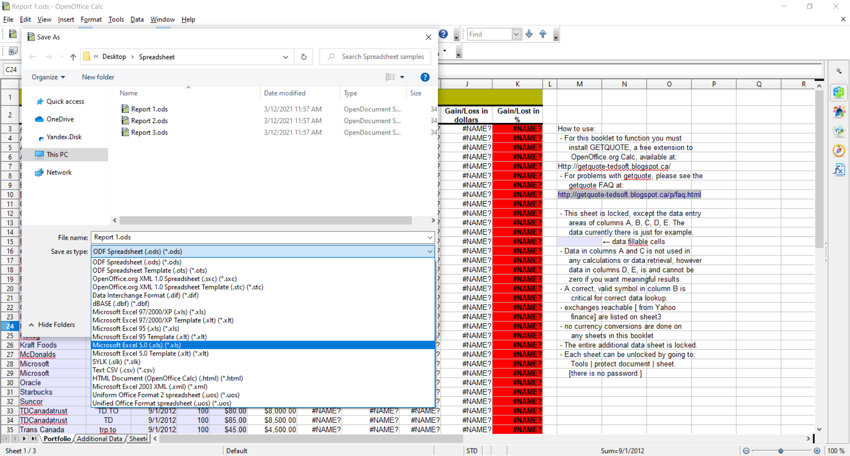Click the New folder button

point(98,77)
